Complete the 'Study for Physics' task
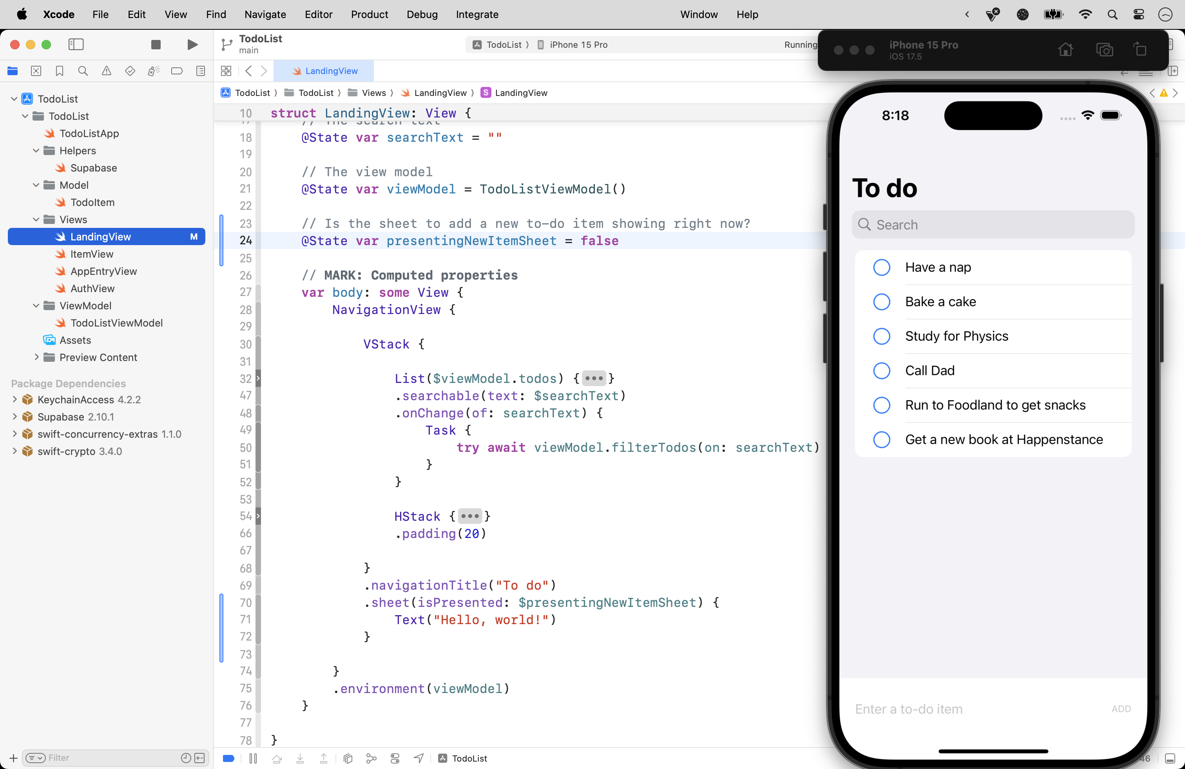The width and height of the screenshot is (1185, 769). [881, 336]
